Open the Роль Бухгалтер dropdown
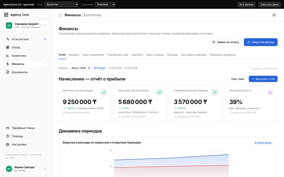The width and height of the screenshot is (284, 177). [62, 4]
